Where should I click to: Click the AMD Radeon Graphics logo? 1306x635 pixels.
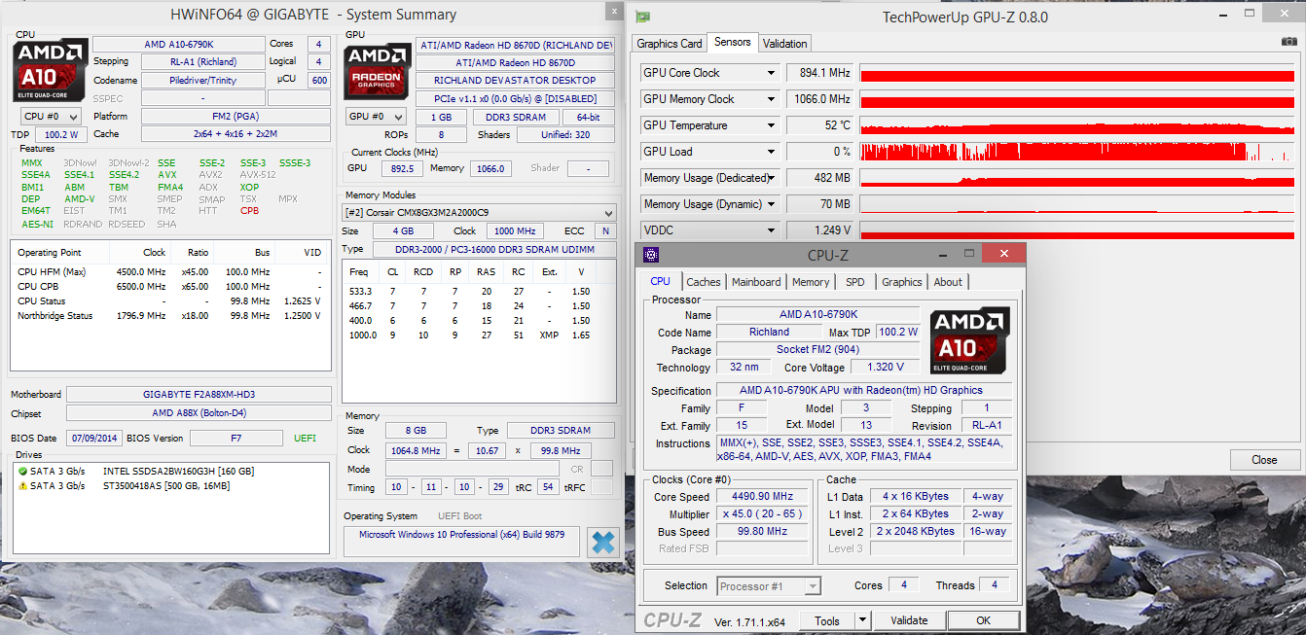click(x=376, y=71)
